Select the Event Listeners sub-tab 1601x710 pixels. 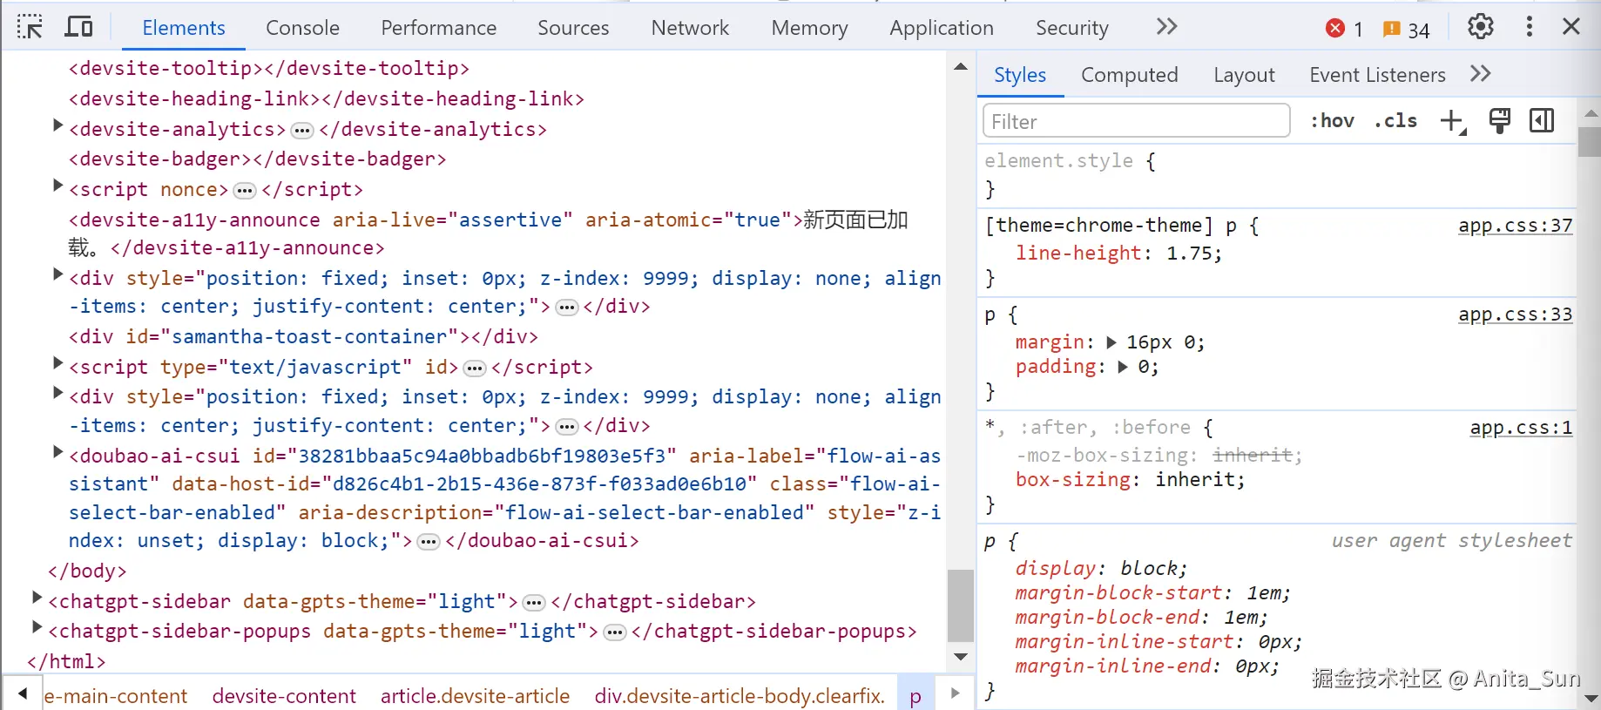(1377, 75)
